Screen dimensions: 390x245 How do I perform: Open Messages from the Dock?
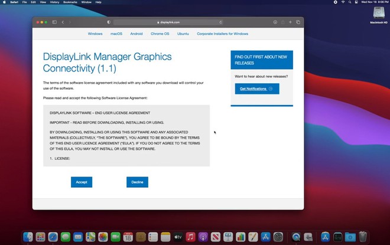click(x=66, y=237)
